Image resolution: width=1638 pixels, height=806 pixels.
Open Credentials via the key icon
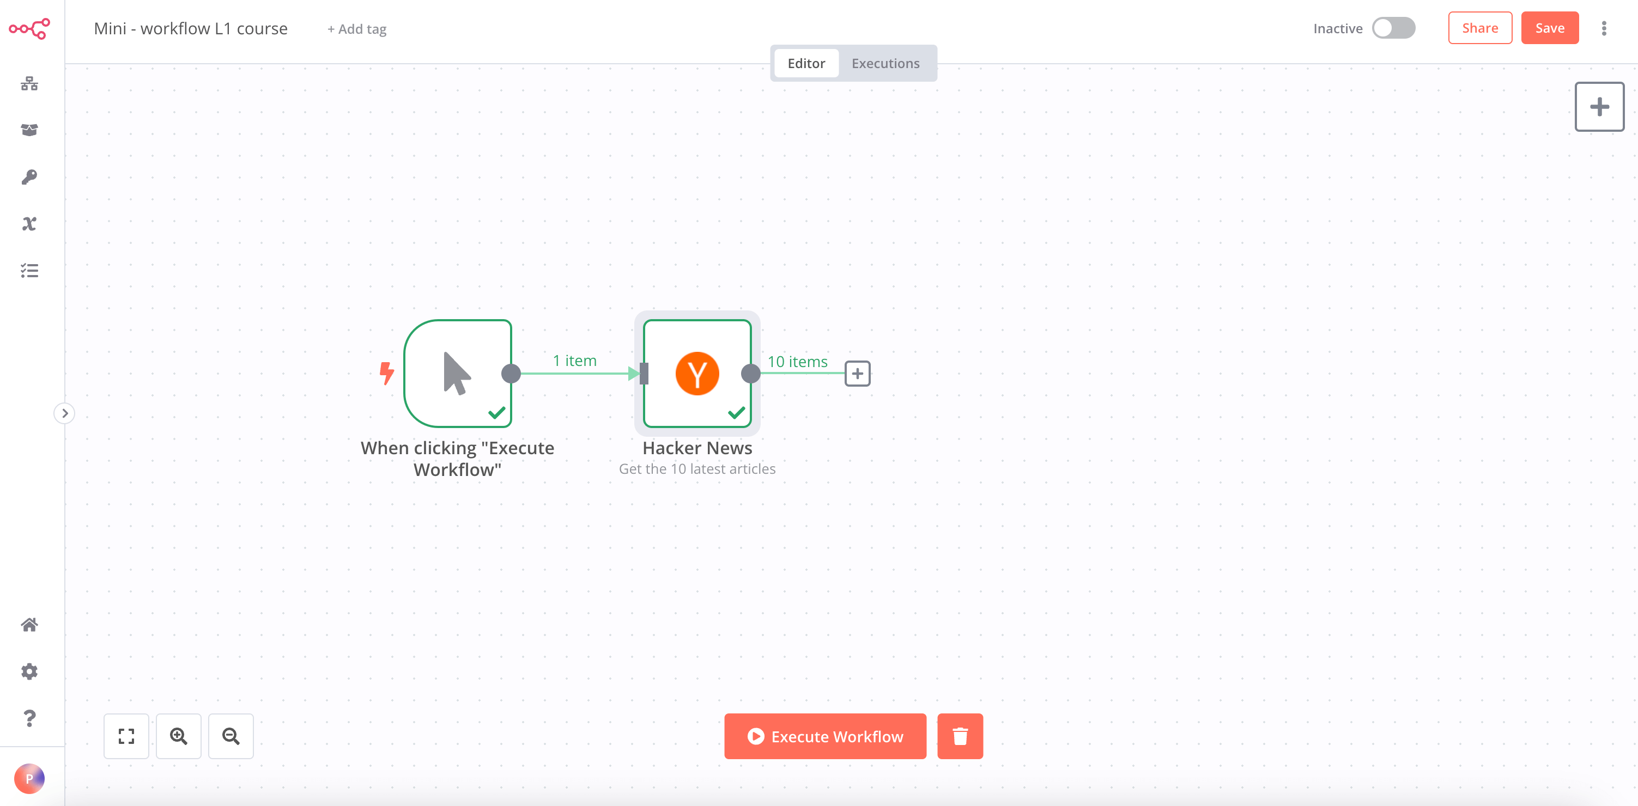click(x=29, y=176)
